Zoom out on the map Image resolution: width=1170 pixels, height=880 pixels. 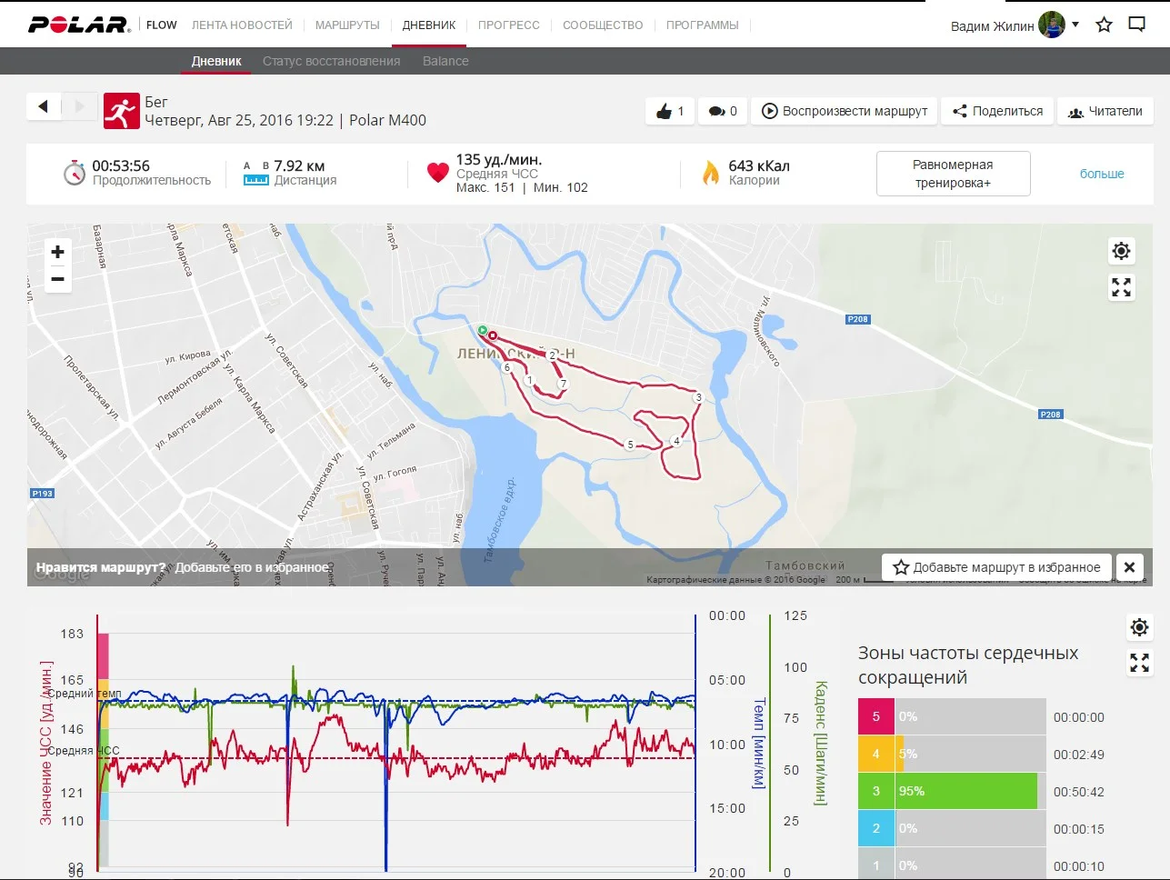(57, 279)
